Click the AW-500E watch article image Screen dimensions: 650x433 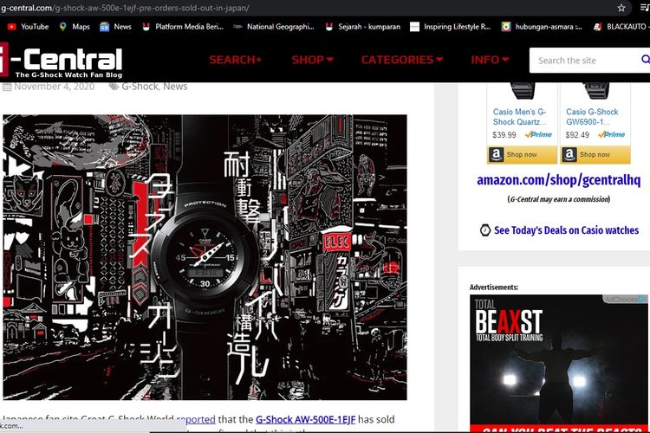click(205, 245)
